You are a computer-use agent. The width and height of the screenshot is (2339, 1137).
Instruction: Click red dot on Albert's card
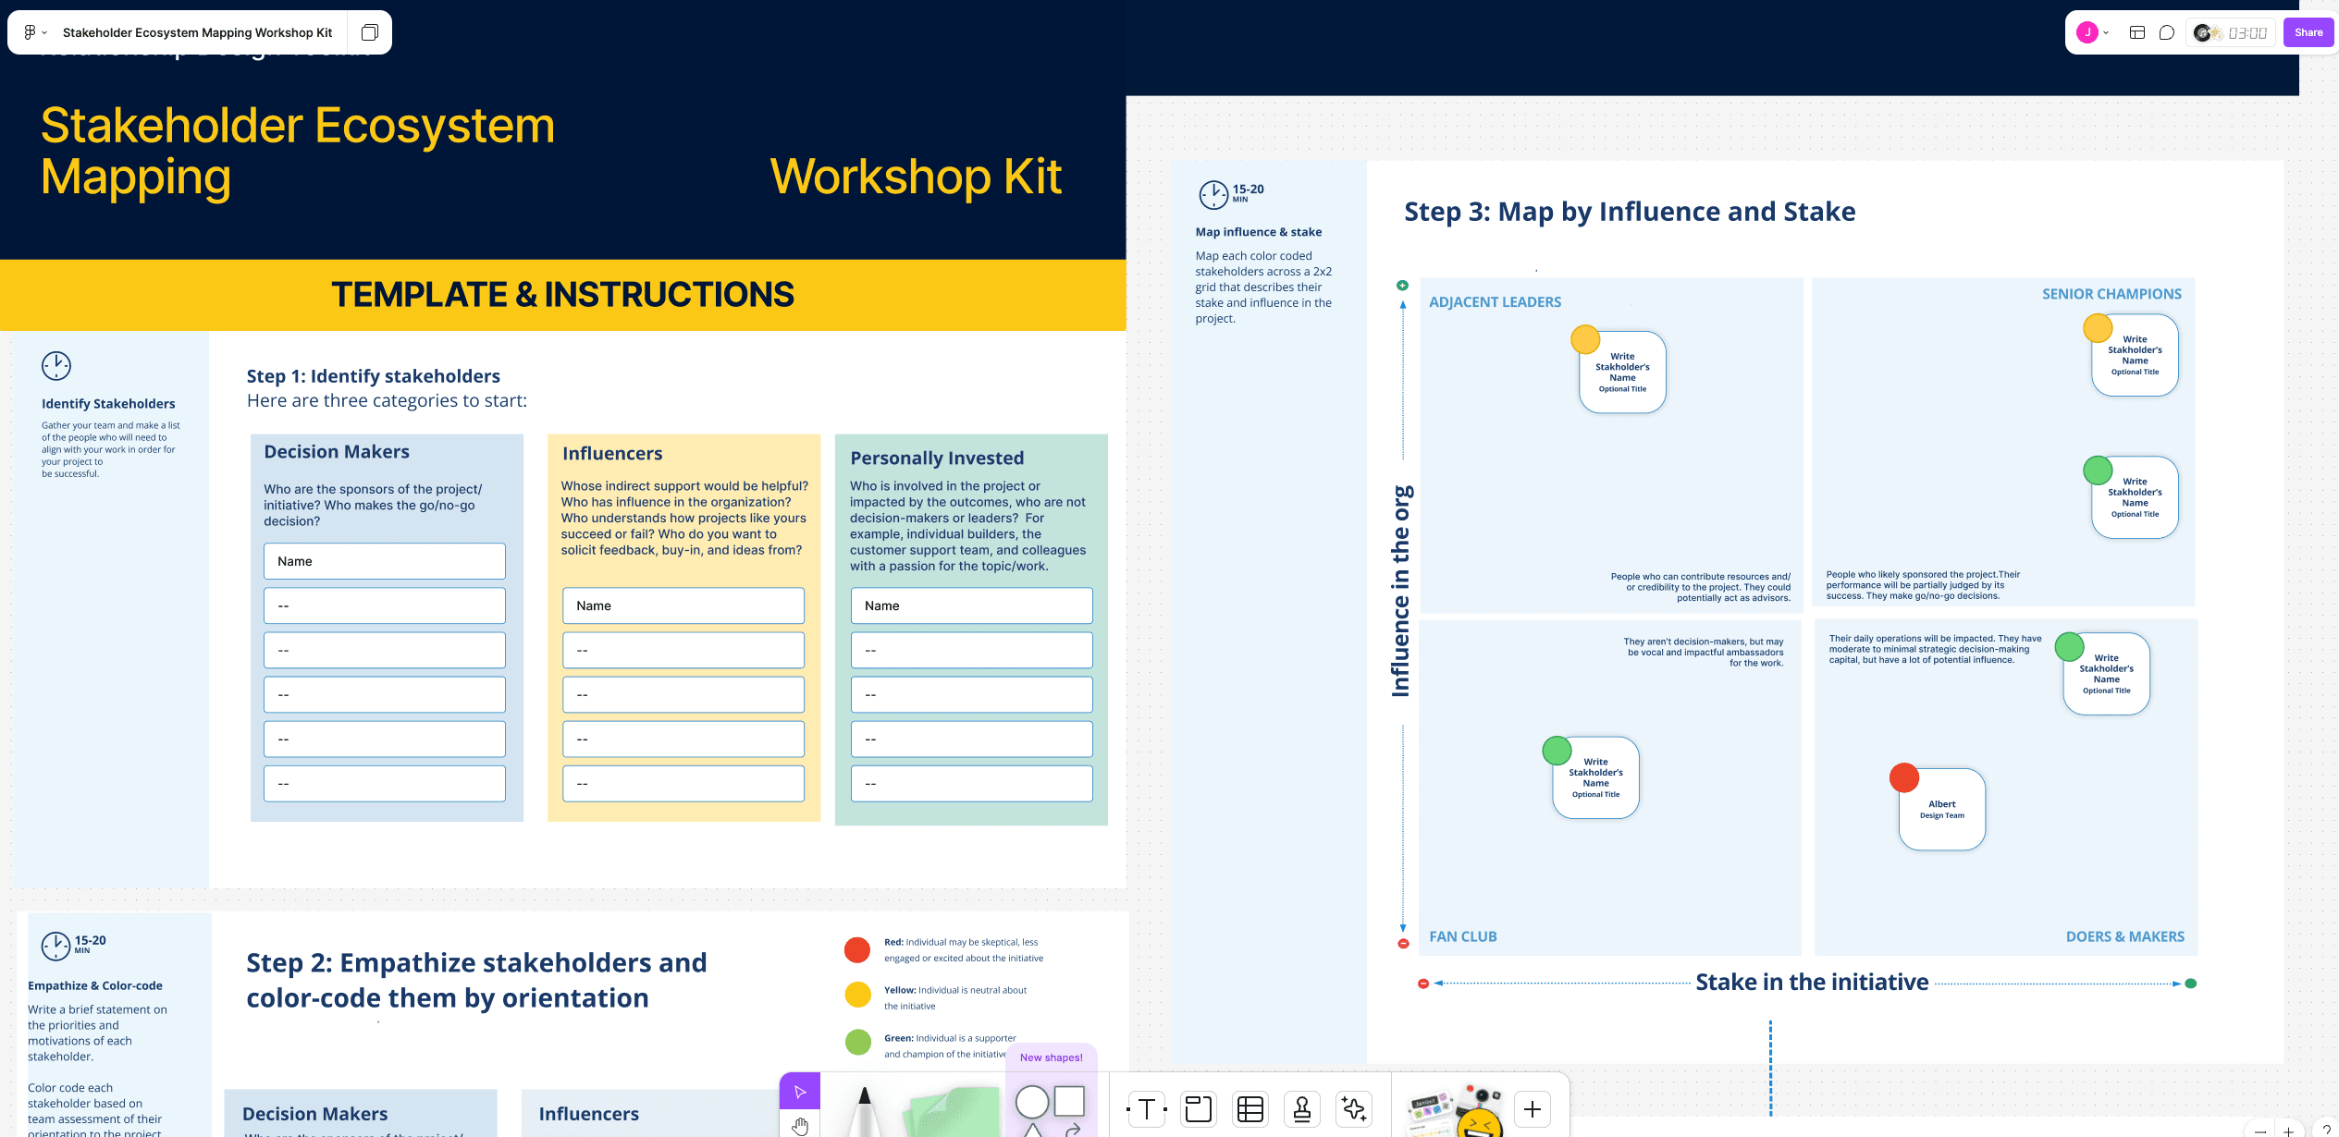1904,777
